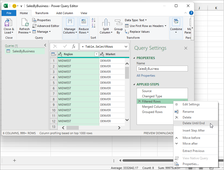Open the Manage dropdown in Query group
This screenshot has height=170, width=224.
pos(41,32)
